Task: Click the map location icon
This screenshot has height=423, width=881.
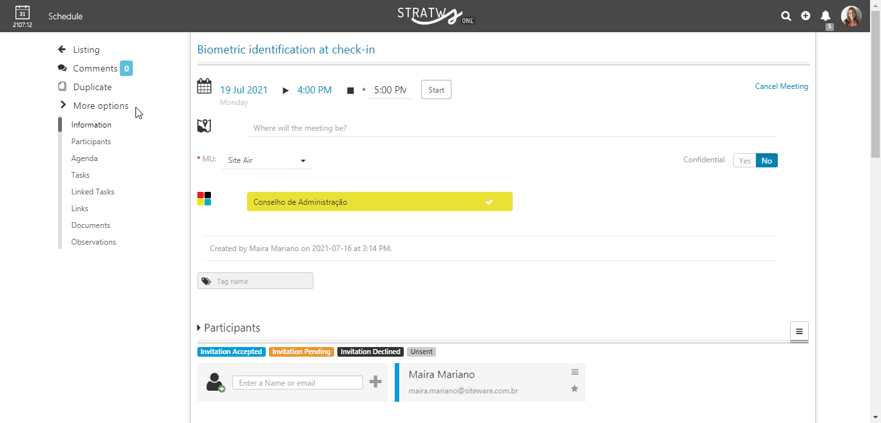Action: (204, 126)
